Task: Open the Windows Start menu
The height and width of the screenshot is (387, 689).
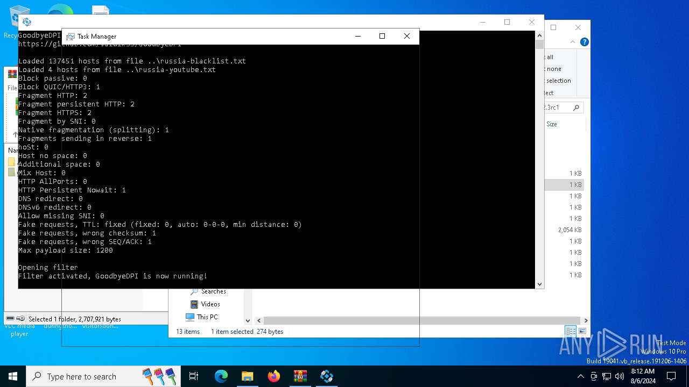Action: pos(13,376)
